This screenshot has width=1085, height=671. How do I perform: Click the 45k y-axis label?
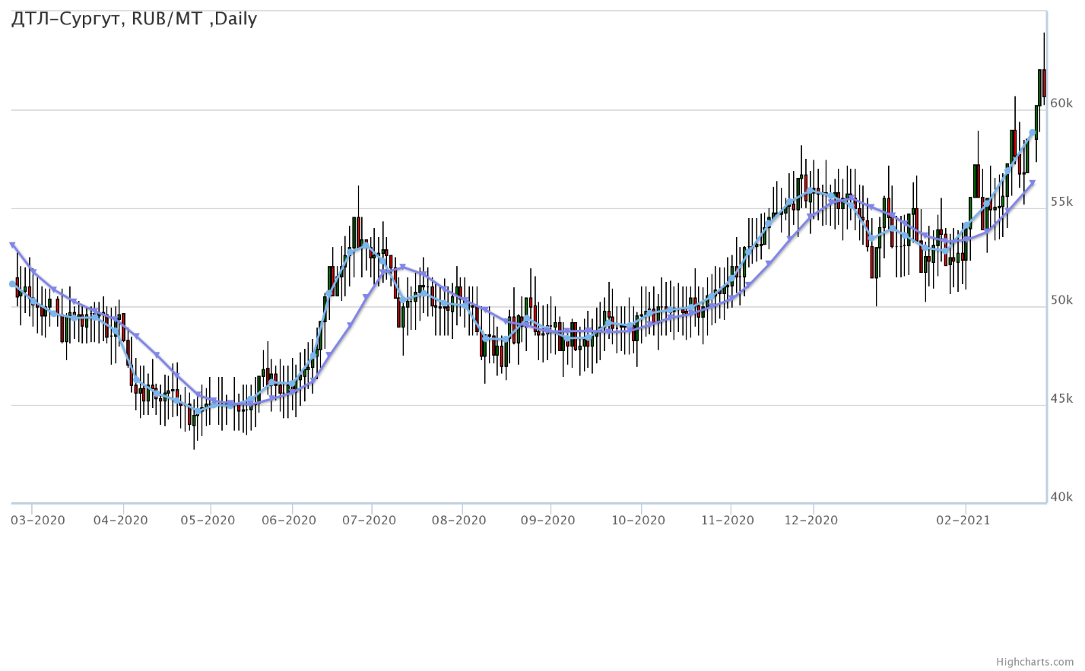(x=1061, y=399)
